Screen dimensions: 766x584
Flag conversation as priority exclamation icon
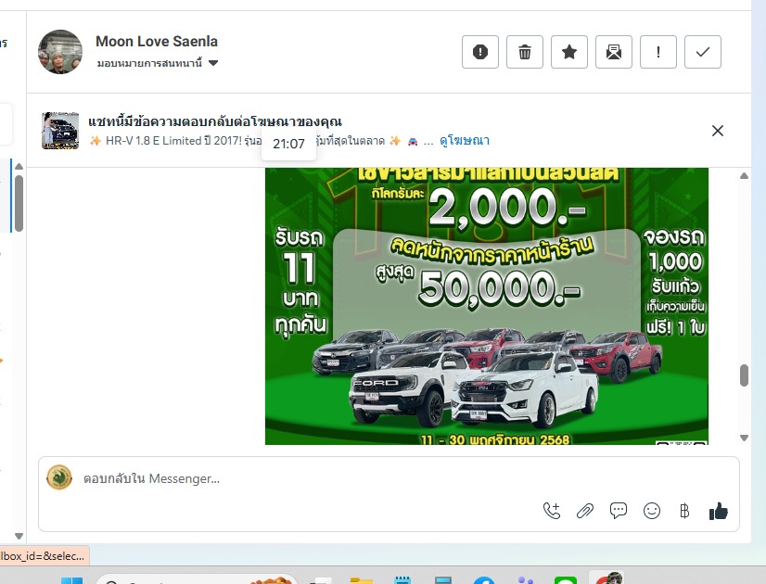pos(658,52)
